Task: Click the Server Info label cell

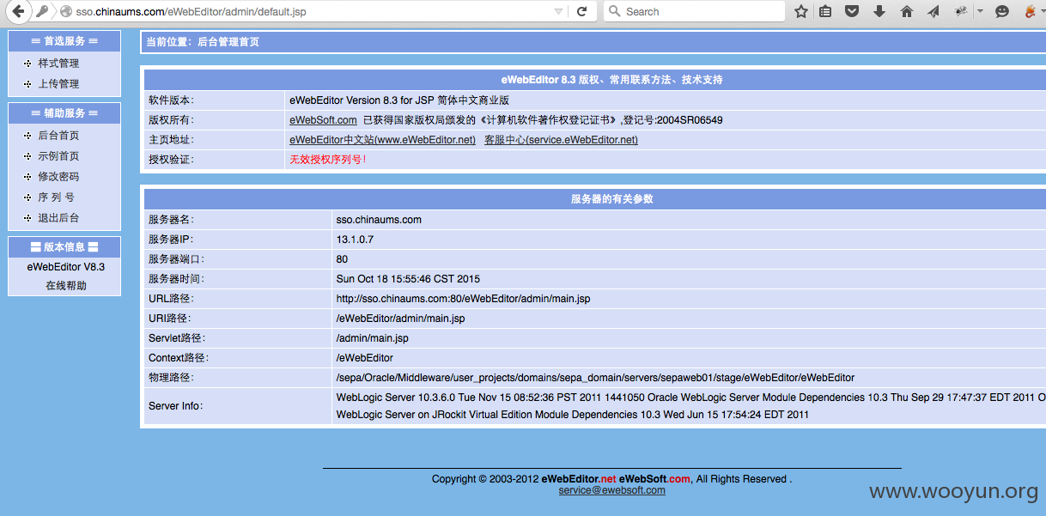Action: pyautogui.click(x=238, y=406)
